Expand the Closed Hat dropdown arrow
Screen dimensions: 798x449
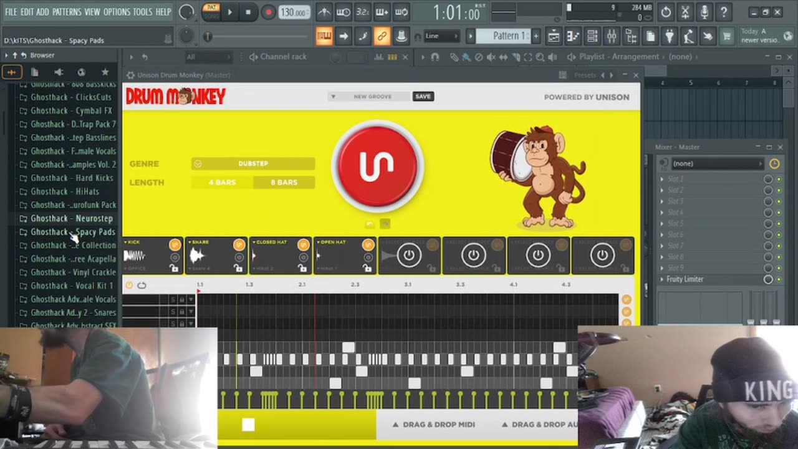(254, 242)
